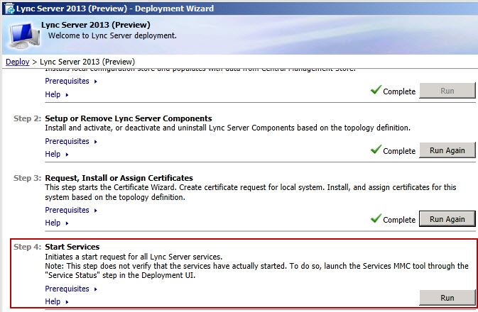Screen dimensions: 478x312
Task: Click the green Complete checkmark for Step 3
Action: (376, 219)
